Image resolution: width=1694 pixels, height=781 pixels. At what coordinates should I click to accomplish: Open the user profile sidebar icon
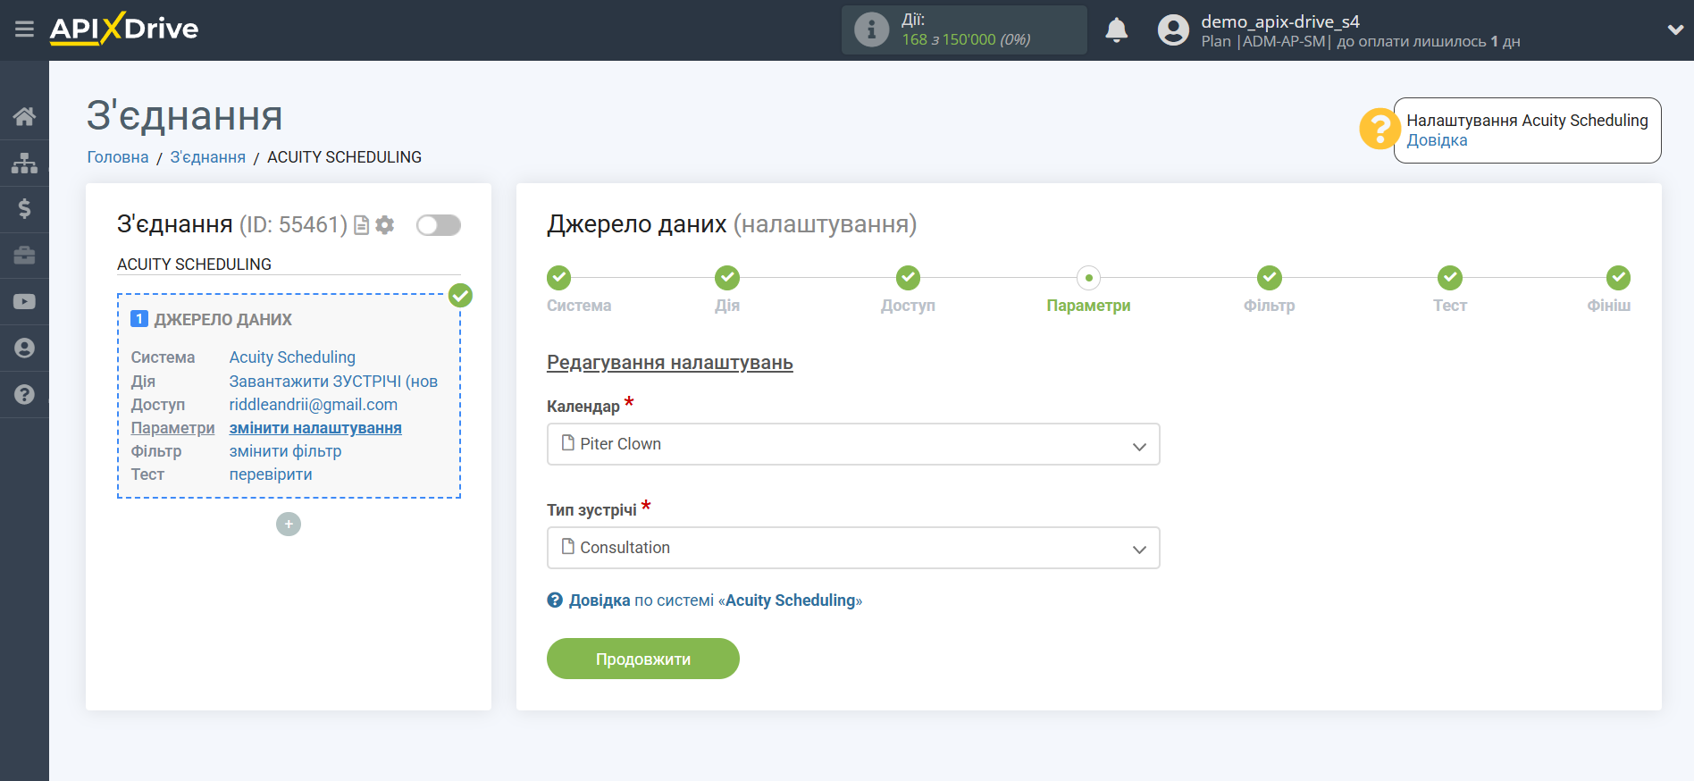24,349
